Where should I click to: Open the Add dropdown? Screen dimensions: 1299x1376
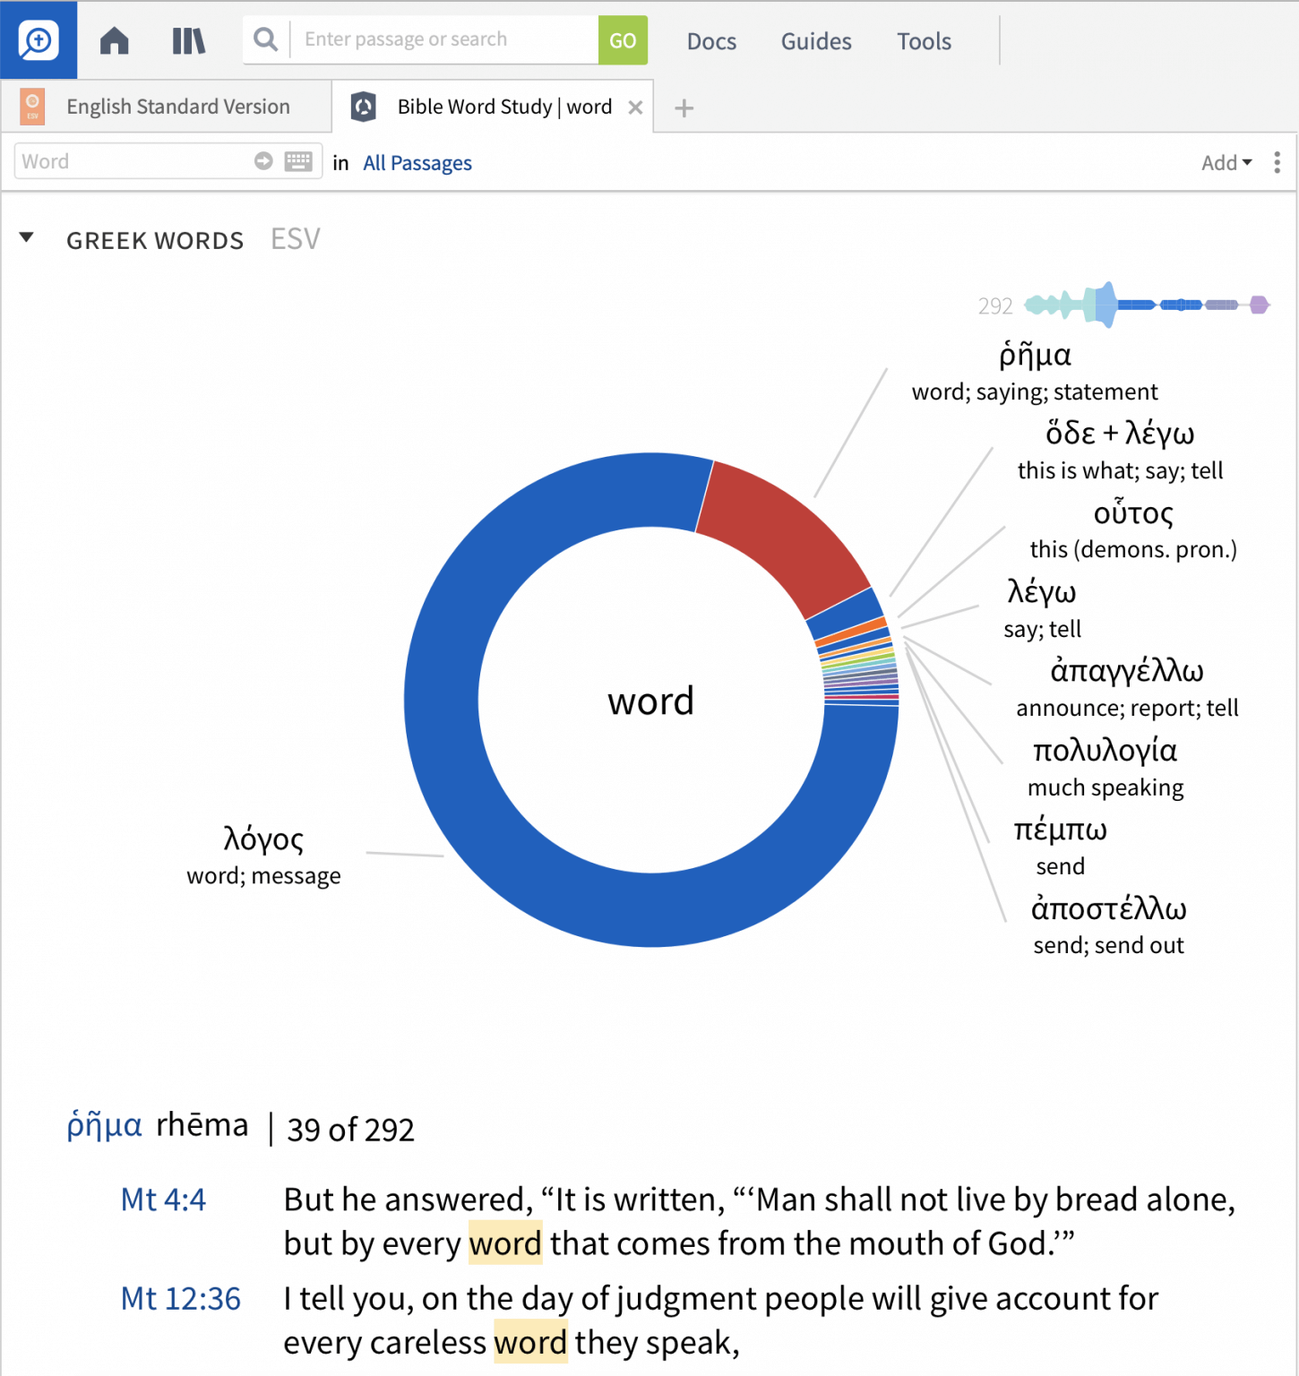coord(1226,162)
